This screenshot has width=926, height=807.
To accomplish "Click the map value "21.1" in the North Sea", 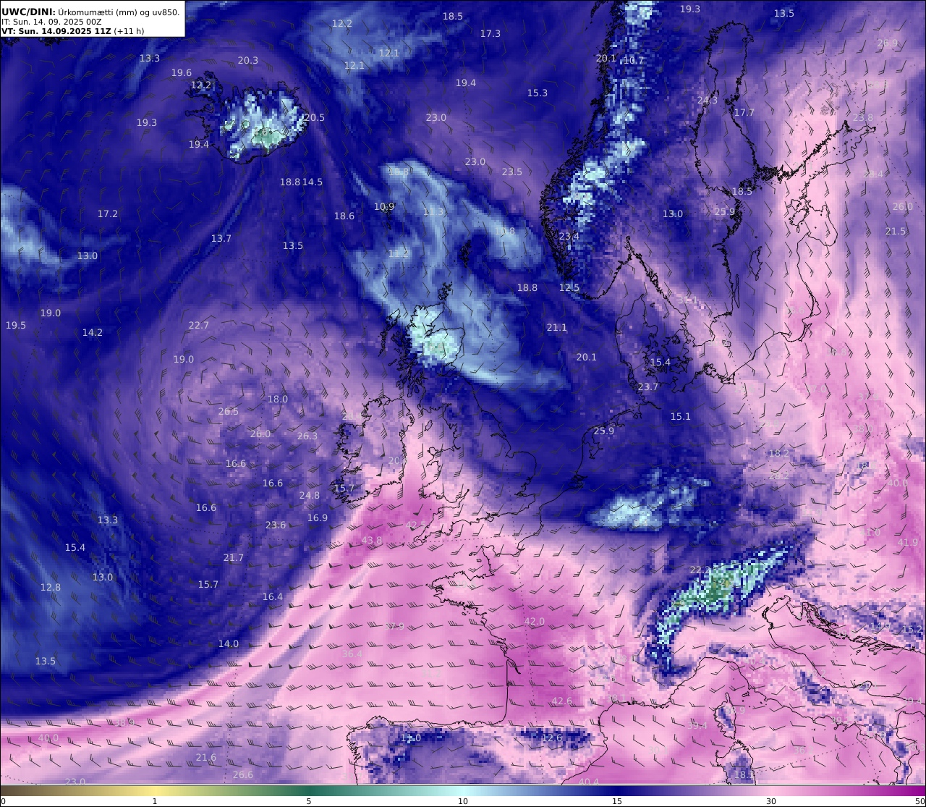I will 557,328.
